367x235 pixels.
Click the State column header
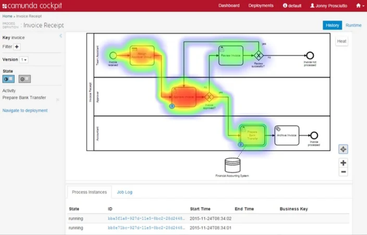74,209
